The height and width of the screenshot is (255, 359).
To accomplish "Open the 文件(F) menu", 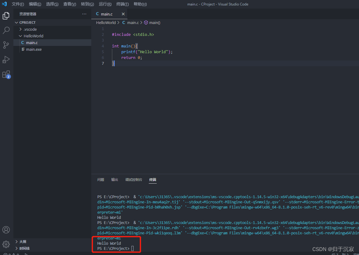I will click(x=18, y=4).
